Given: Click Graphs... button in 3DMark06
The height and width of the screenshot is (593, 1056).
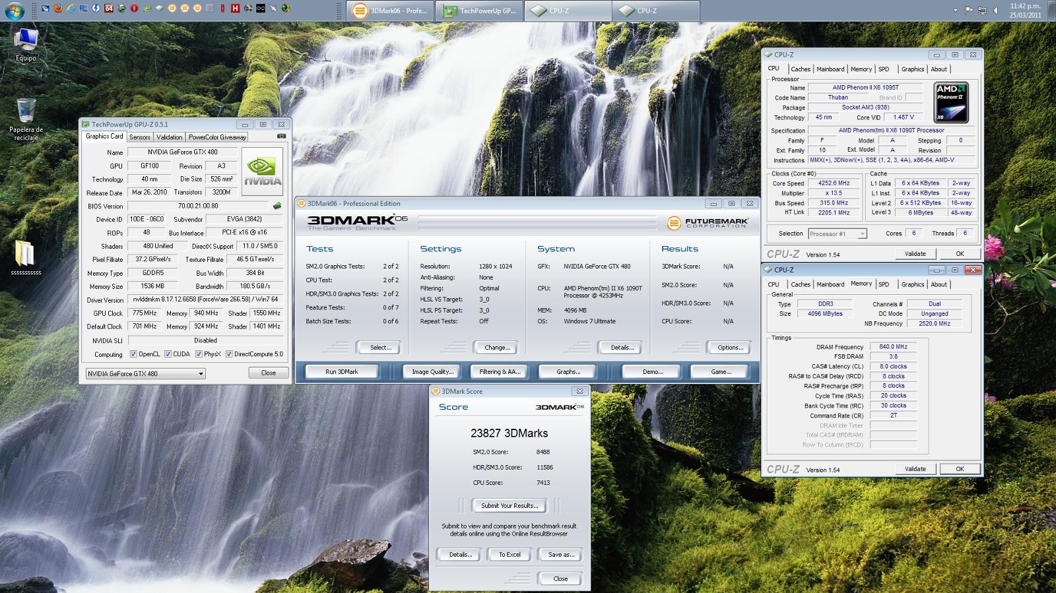Looking at the screenshot, I should click(568, 372).
